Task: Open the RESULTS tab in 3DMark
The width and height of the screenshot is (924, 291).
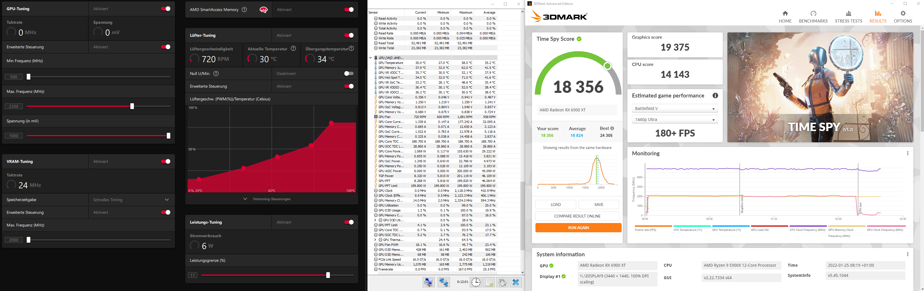Action: (x=878, y=17)
